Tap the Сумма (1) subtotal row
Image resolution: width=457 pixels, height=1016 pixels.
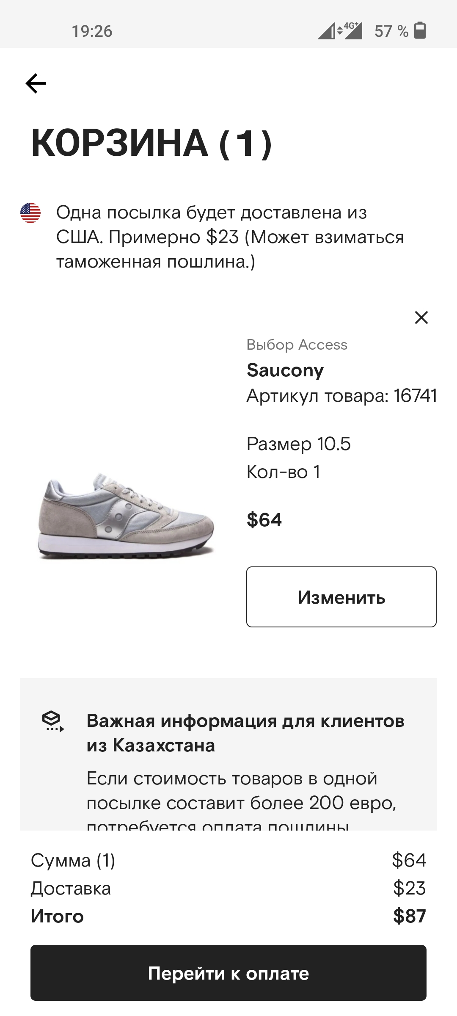(228, 860)
